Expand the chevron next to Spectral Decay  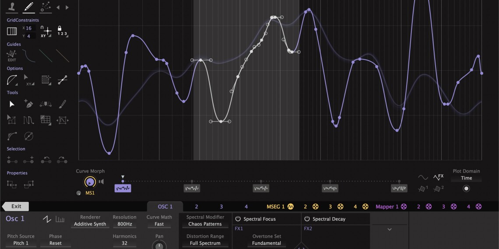[x=389, y=229]
